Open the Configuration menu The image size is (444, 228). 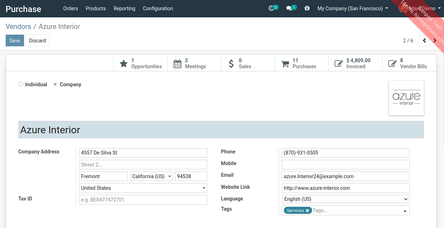coord(158,8)
